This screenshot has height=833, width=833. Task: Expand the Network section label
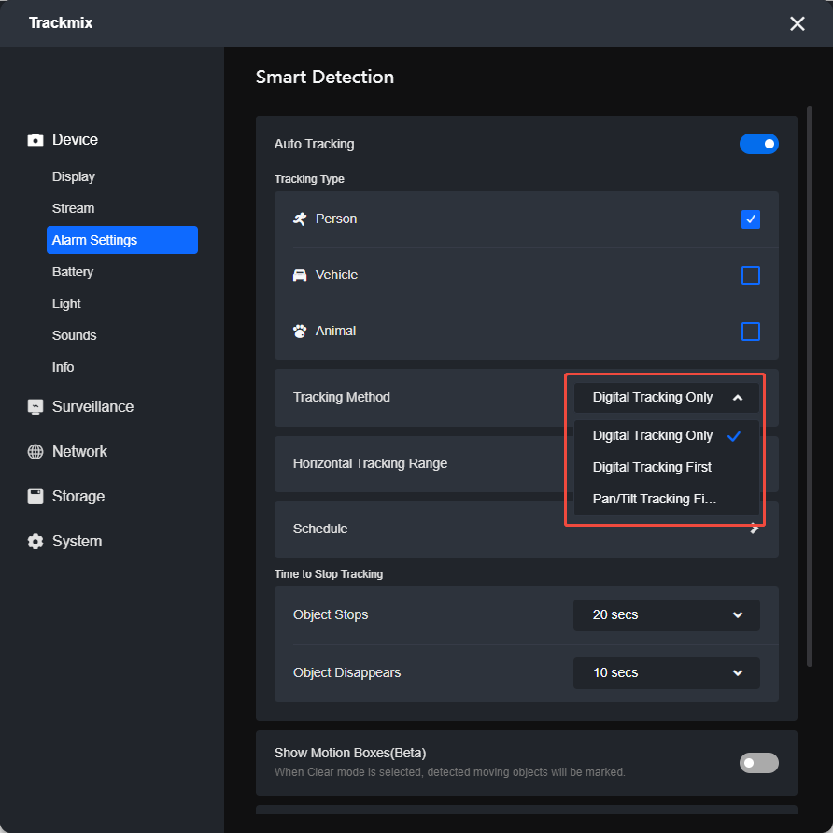coord(79,452)
